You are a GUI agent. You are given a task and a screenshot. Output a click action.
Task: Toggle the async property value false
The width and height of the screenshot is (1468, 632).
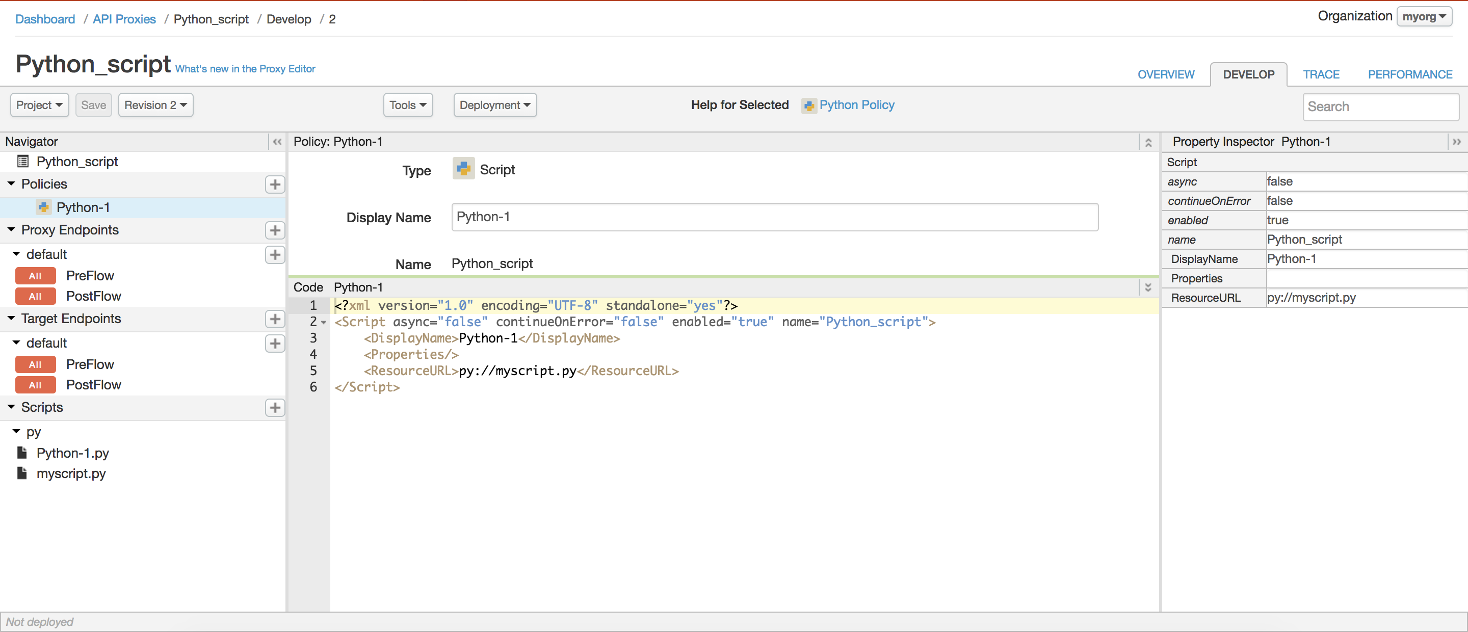pos(1276,181)
